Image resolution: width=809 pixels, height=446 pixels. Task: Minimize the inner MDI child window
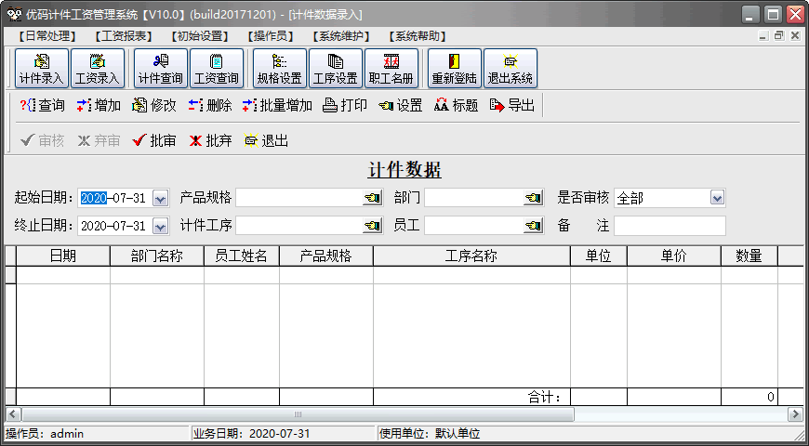764,36
